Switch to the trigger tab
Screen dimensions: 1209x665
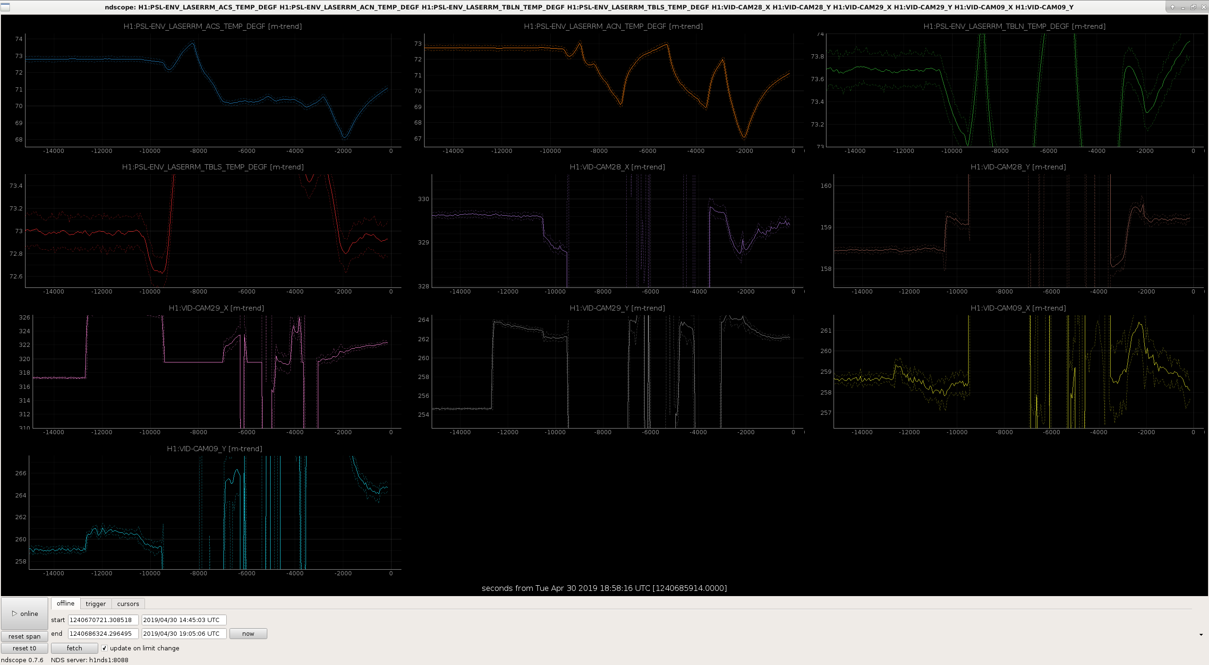point(95,604)
